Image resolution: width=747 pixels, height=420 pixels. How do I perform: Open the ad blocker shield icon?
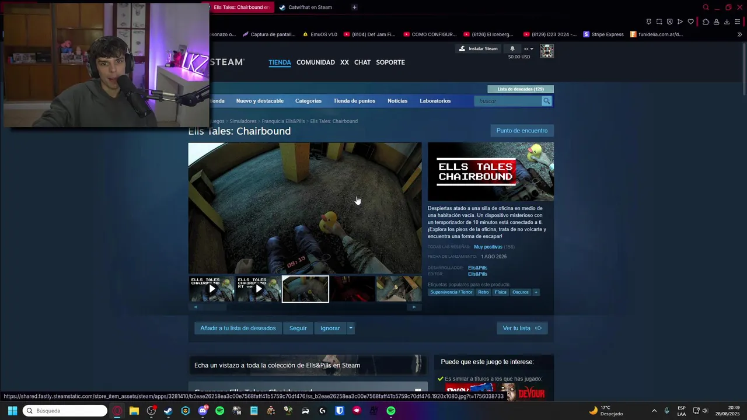coord(669,22)
